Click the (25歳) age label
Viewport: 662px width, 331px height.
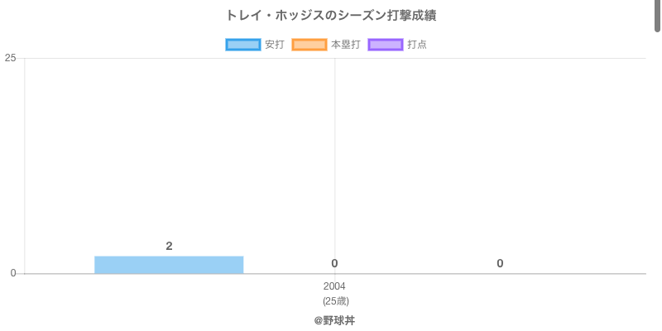point(335,301)
